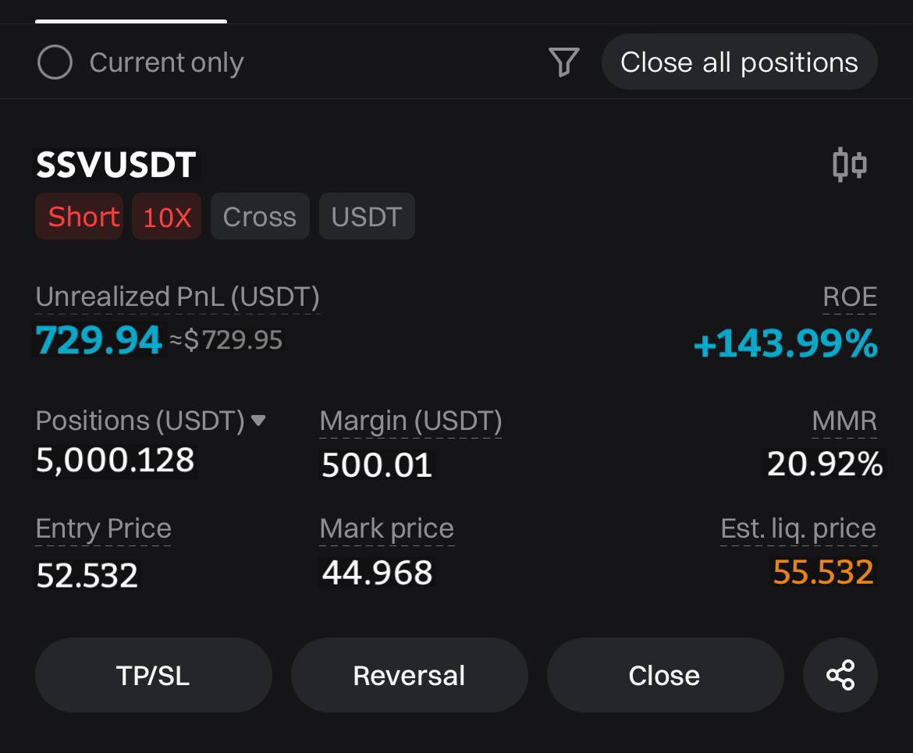The height and width of the screenshot is (753, 913).
Task: Click the Close all positions button
Action: point(740,62)
